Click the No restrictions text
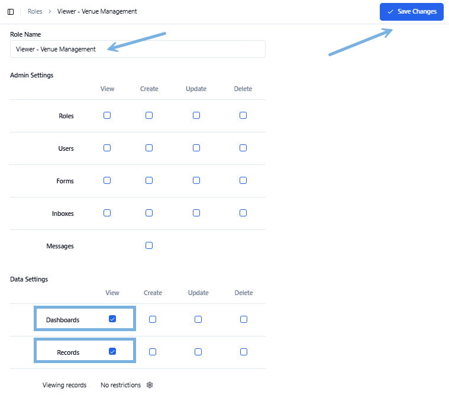The height and width of the screenshot is (395, 449). click(121, 386)
